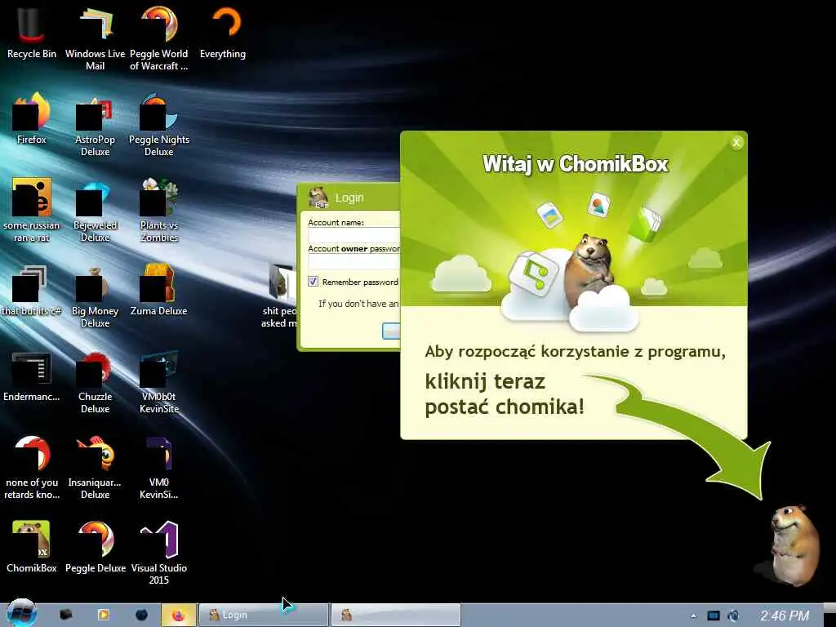Open Peggle Nights Deluxe desktop icon
Image resolution: width=836 pixels, height=627 pixels.
(159, 124)
